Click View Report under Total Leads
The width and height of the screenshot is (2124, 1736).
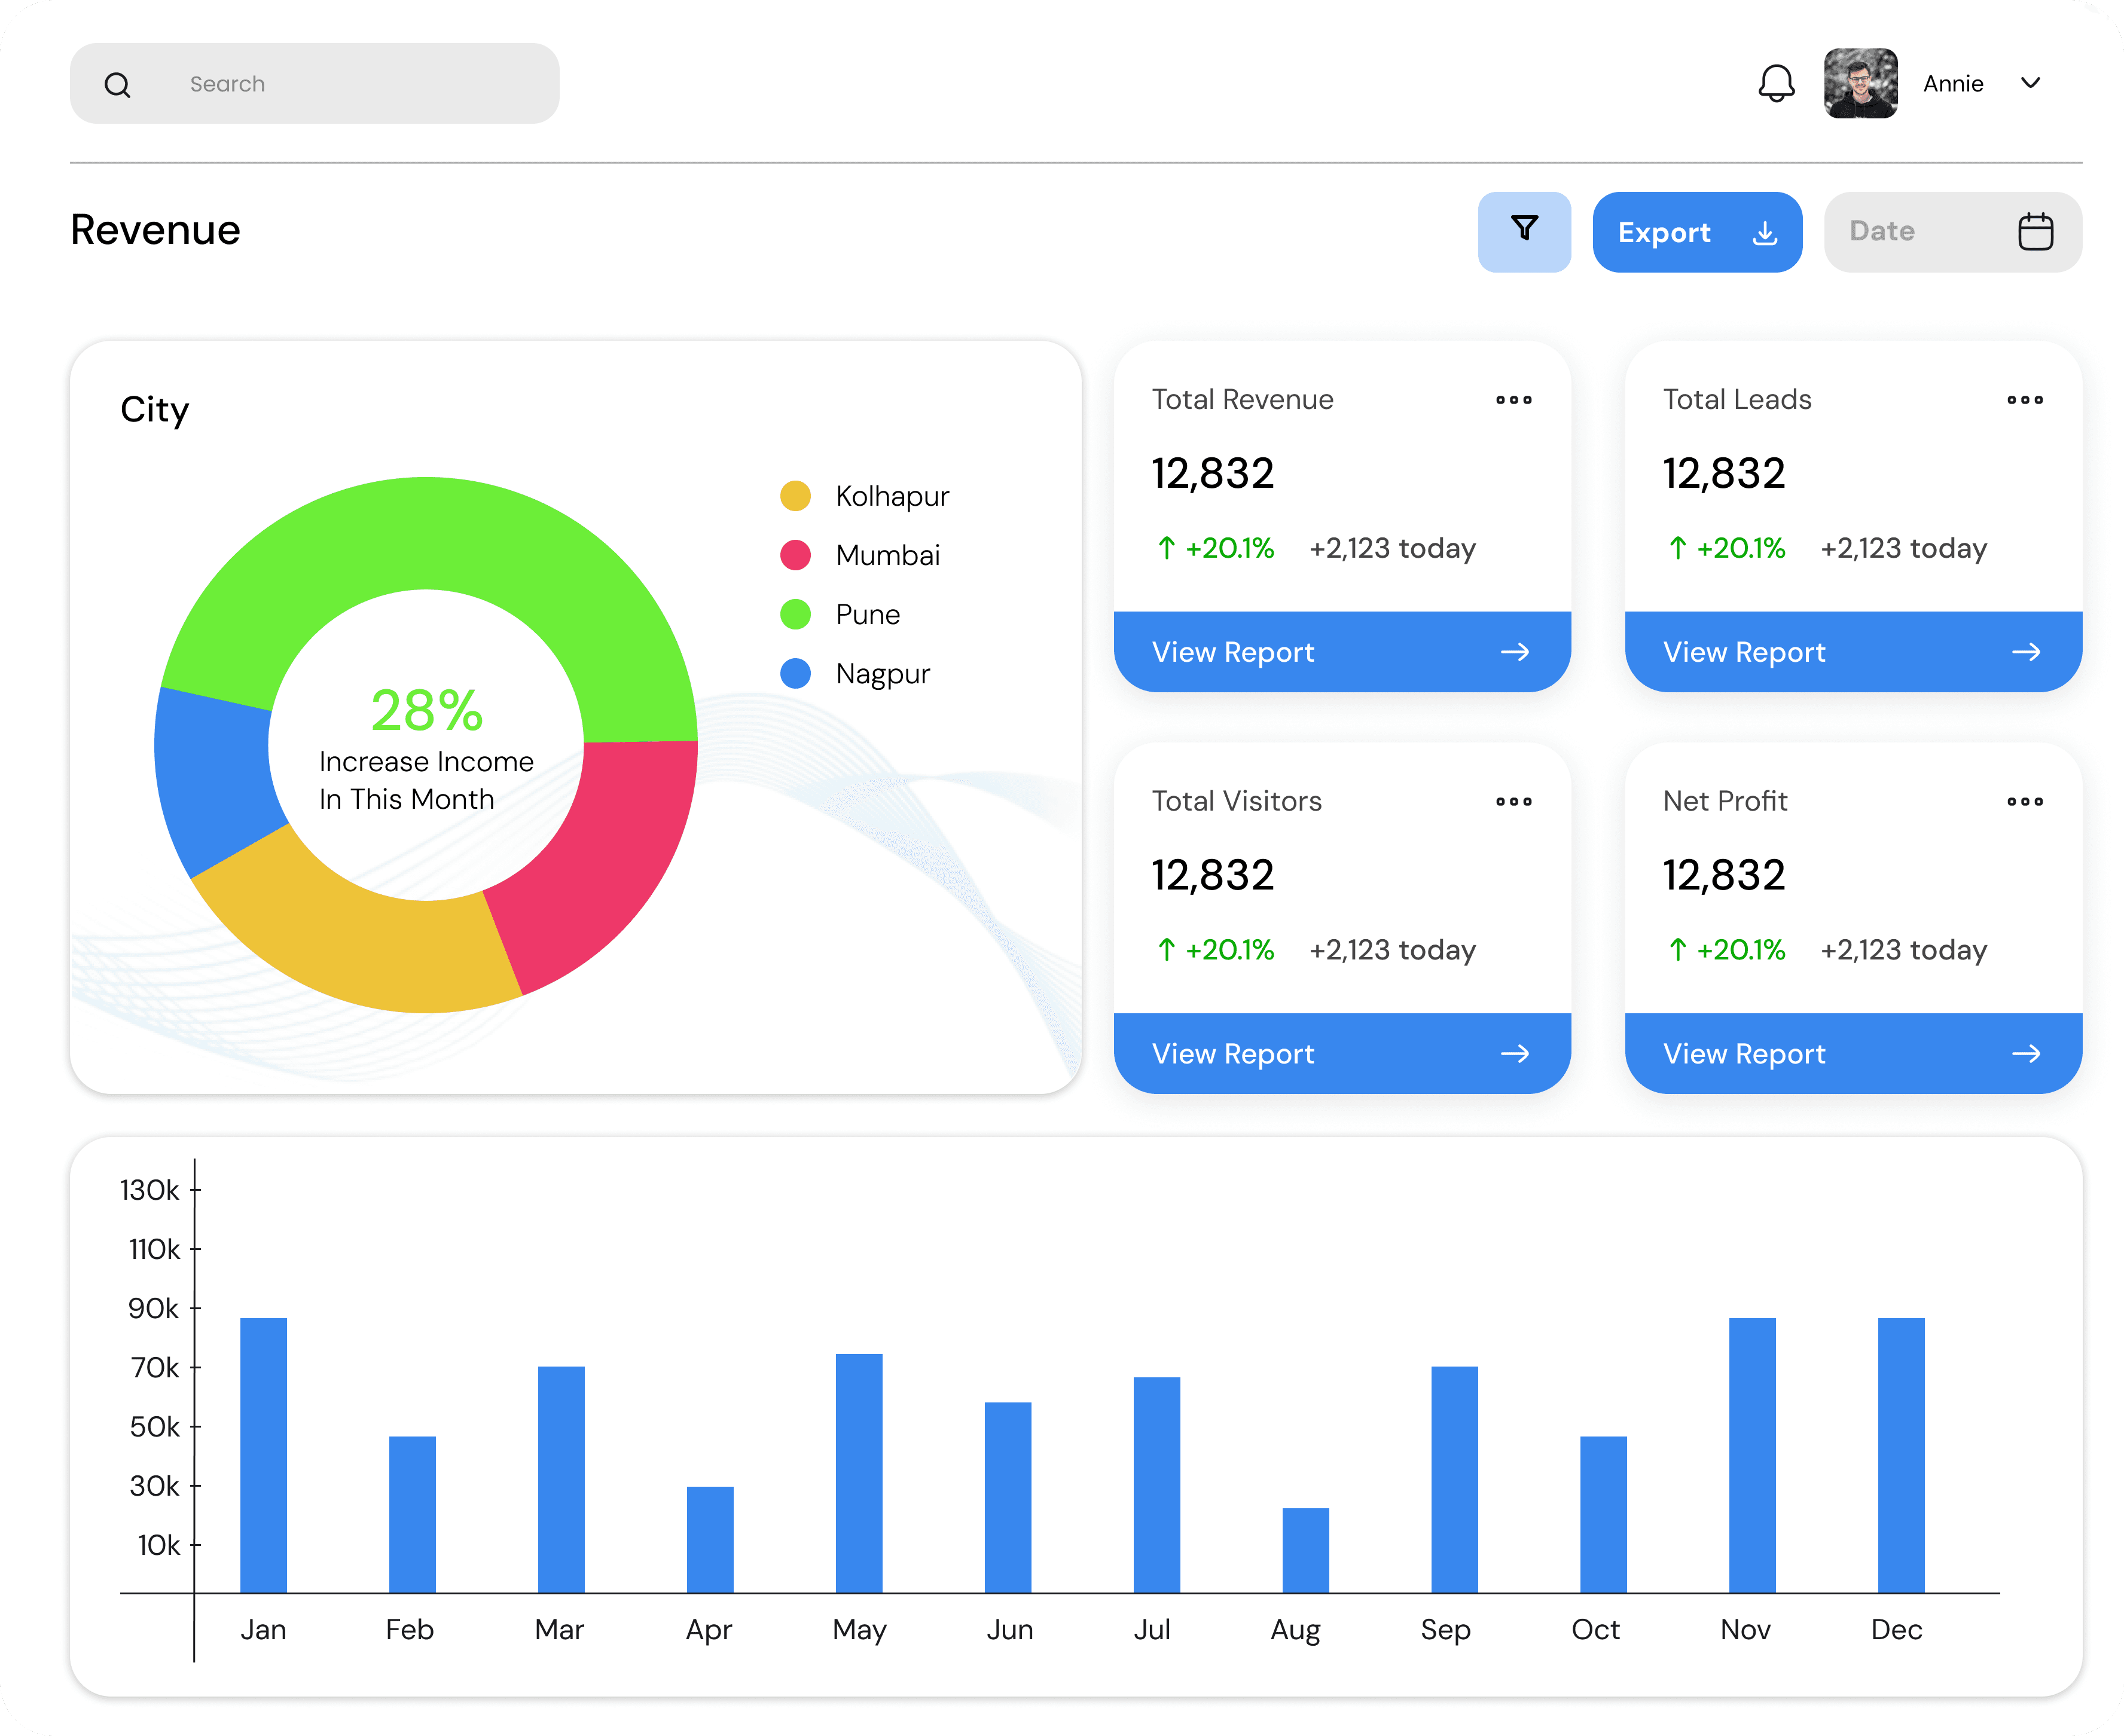click(1853, 651)
